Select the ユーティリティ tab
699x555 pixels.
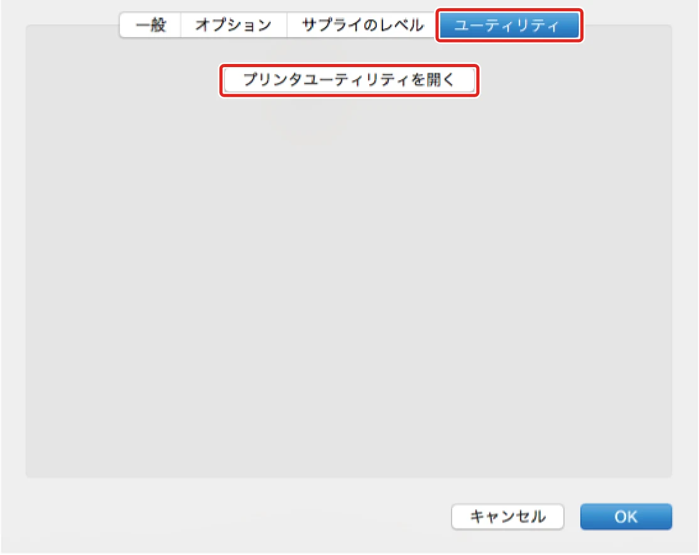(509, 25)
